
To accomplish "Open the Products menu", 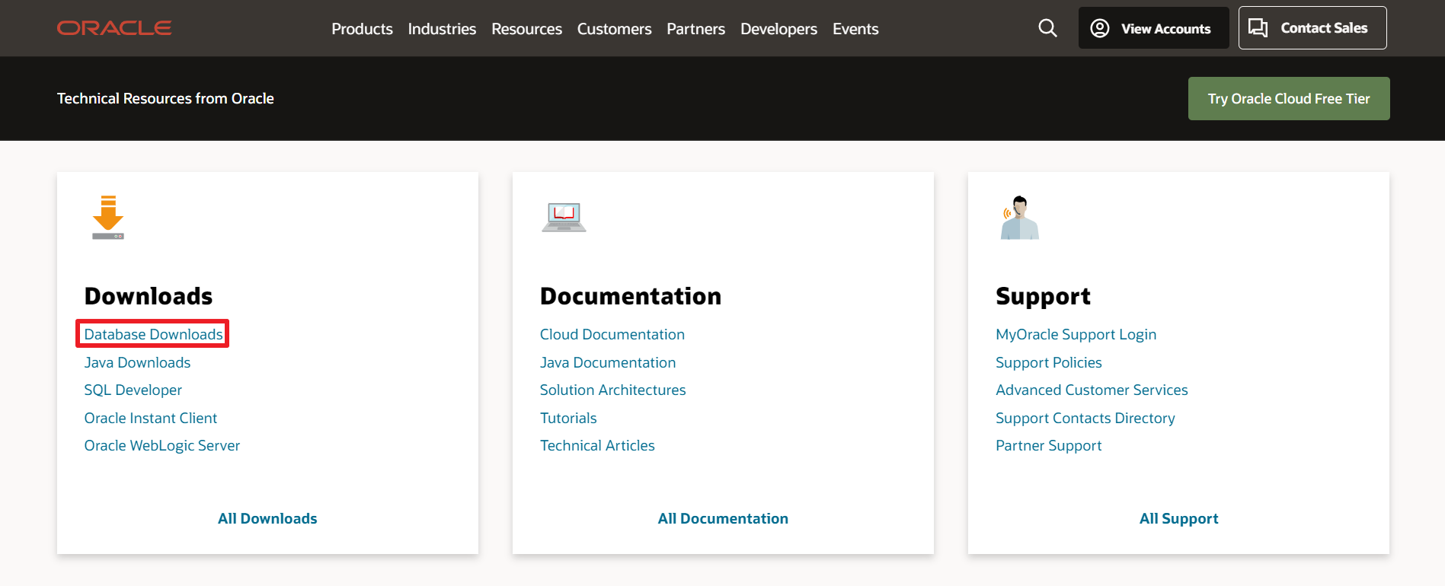I will coord(362,29).
